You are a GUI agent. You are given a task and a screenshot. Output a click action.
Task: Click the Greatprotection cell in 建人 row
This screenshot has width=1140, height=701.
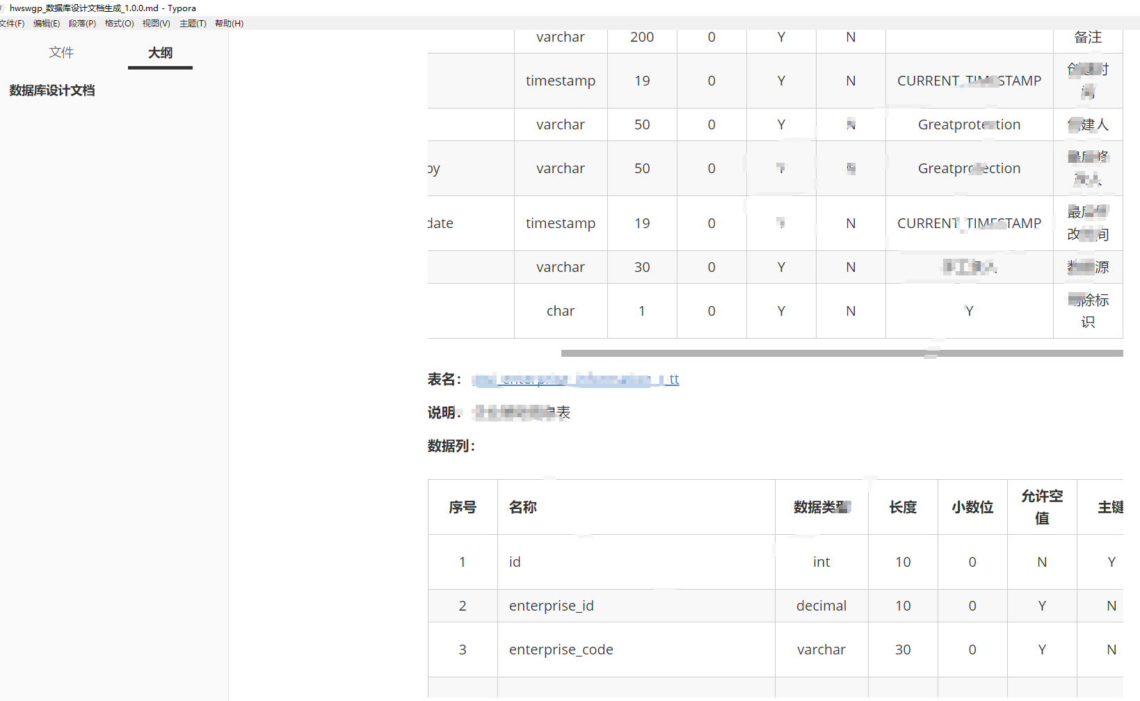(969, 124)
